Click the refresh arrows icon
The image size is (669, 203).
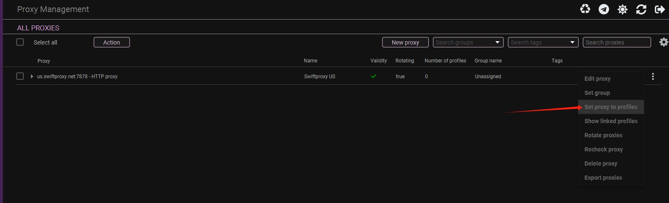pyautogui.click(x=641, y=9)
